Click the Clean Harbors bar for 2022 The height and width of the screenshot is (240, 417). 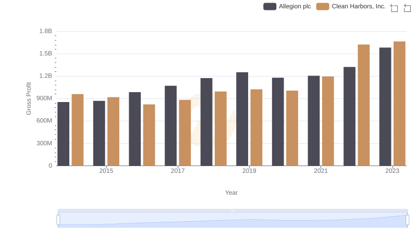coord(364,105)
